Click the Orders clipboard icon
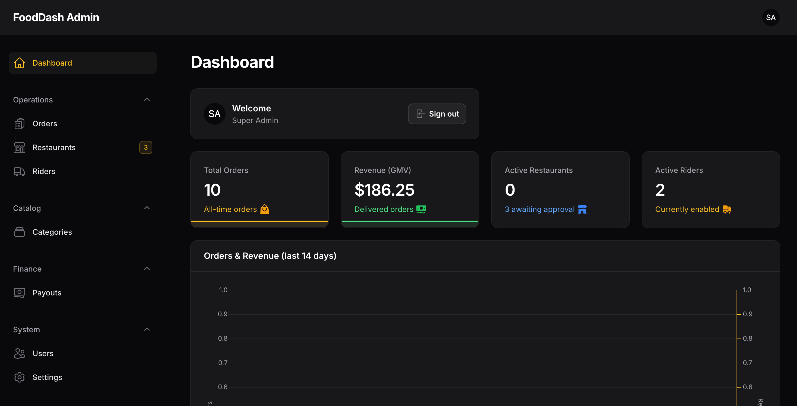Viewport: 797px width, 406px height. tap(19, 124)
